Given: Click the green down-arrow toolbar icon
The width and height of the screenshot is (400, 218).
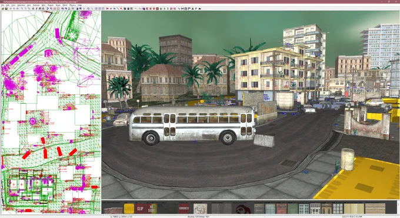Looking at the screenshot, I should click(x=161, y=8).
